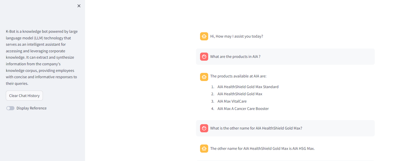Screen dimensions: 409x161
Task: Click the K-Bot description paragraph in sidebar
Action: [x=42, y=57]
